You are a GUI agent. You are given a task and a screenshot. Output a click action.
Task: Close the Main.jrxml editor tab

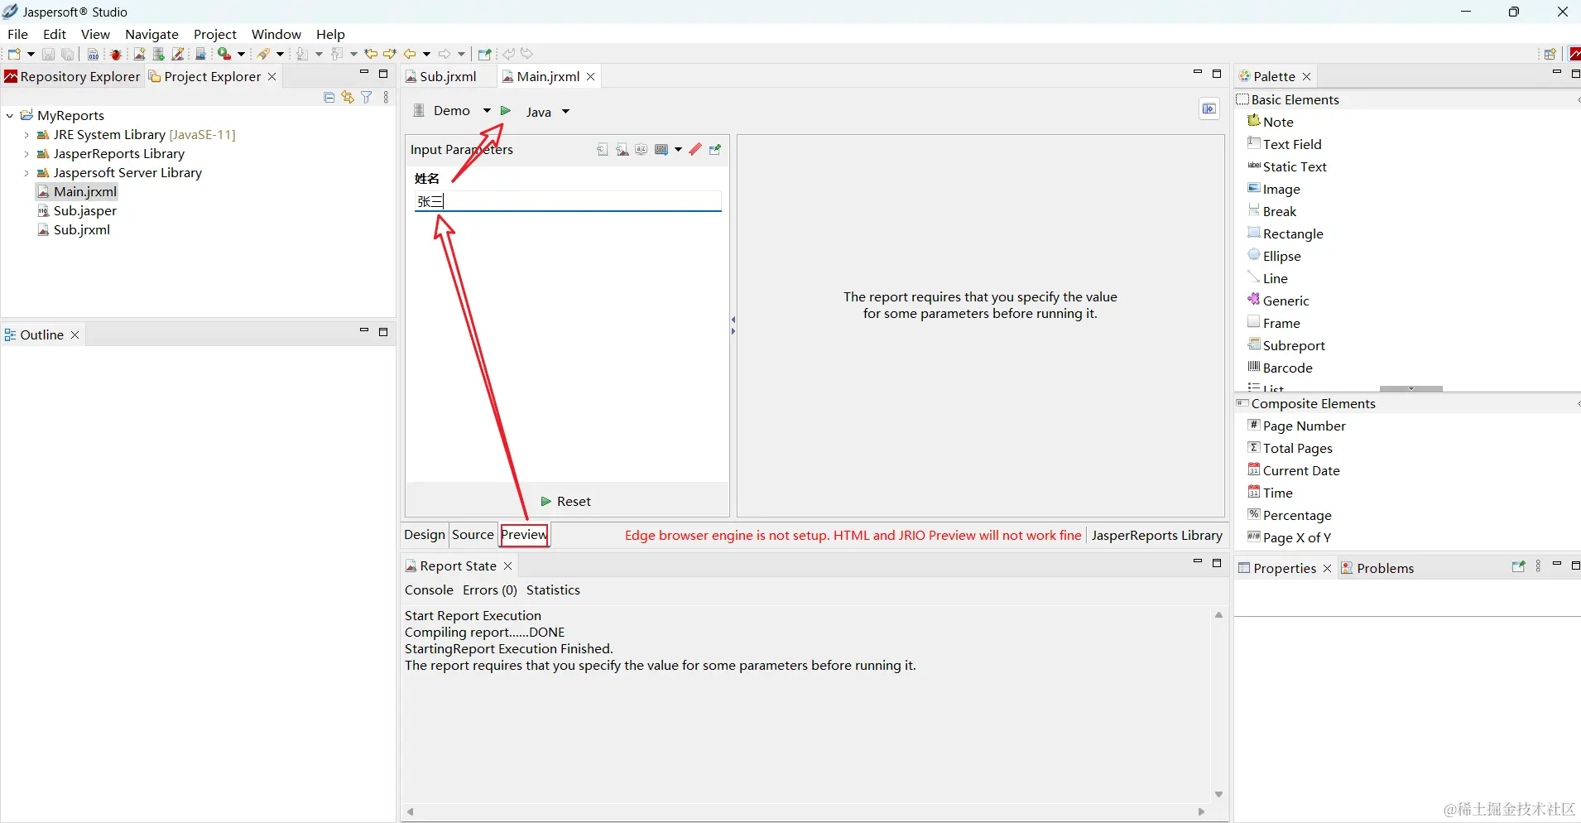tap(590, 77)
